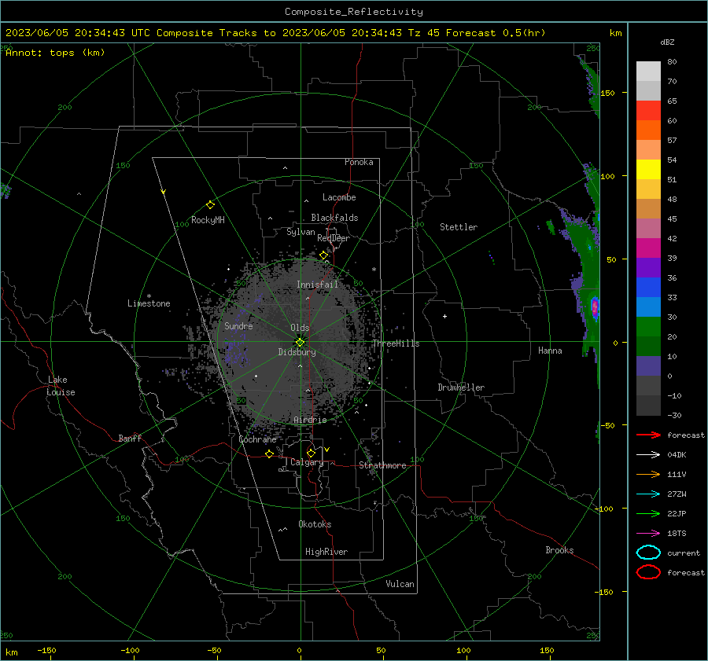Click the yellow diamond marker near RedDeer
Screen dimensions: 708x661
pyautogui.click(x=323, y=255)
